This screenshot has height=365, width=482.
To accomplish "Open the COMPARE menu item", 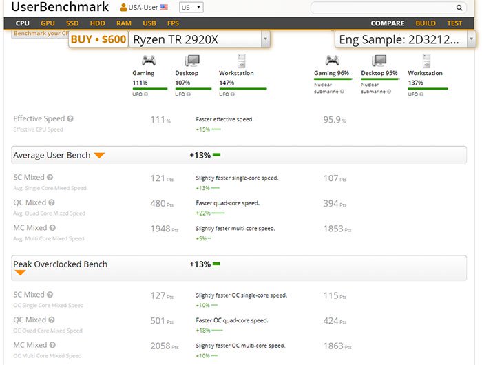I will (388, 23).
